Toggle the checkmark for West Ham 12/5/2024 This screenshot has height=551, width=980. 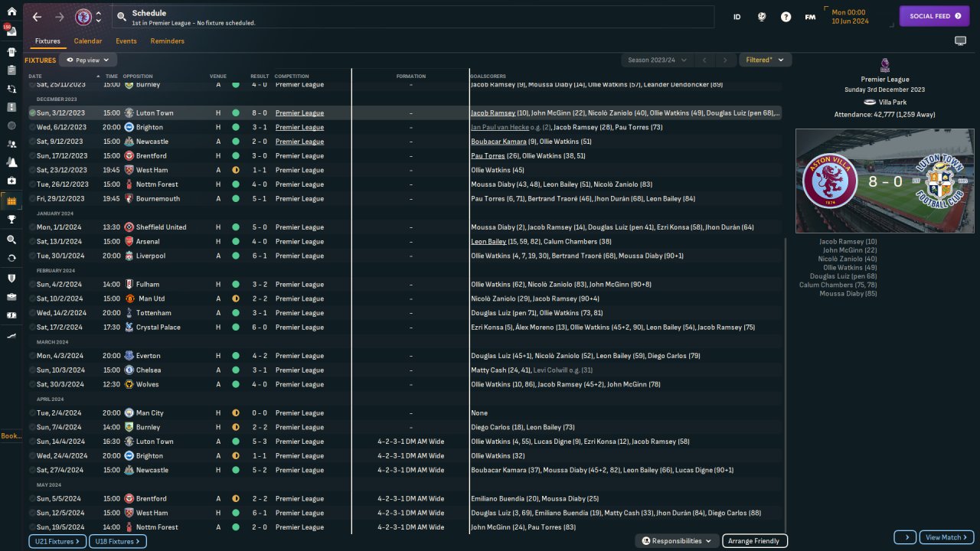32,513
